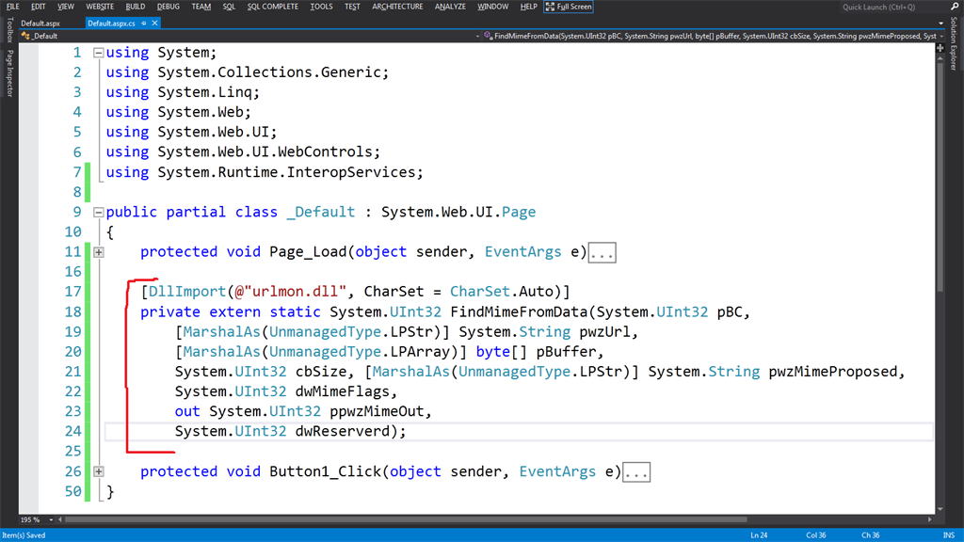Open the WEBSITE menu
The height and width of the screenshot is (542, 964).
pyautogui.click(x=100, y=7)
